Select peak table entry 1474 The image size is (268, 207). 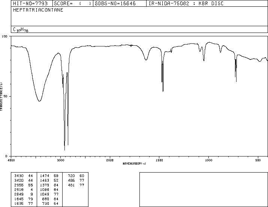pyautogui.click(x=45, y=176)
